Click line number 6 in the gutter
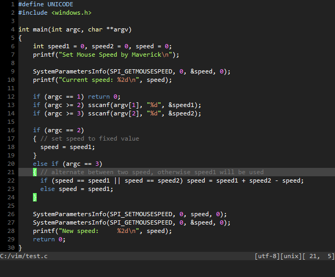335x277 pixels. (x=13, y=46)
